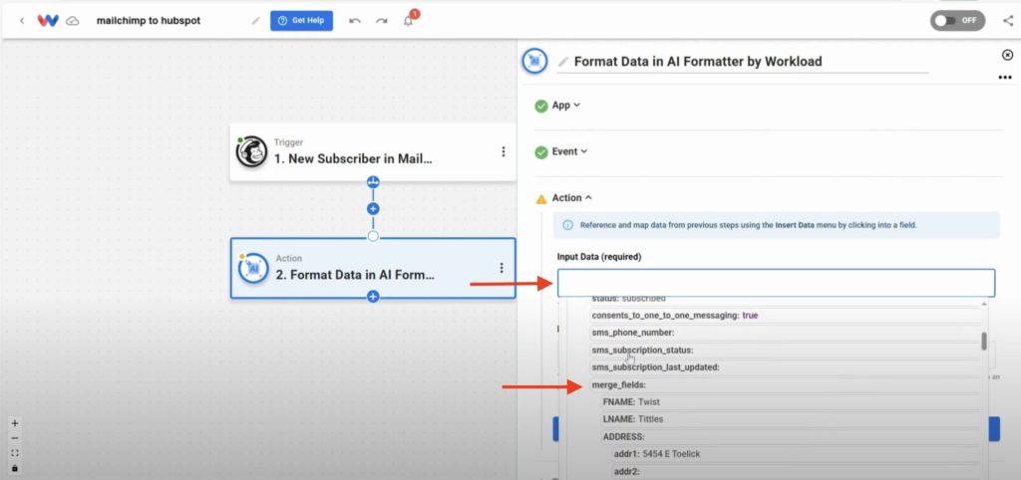The height and width of the screenshot is (480, 1021).
Task: Click the Event green checkmark icon
Action: [541, 152]
